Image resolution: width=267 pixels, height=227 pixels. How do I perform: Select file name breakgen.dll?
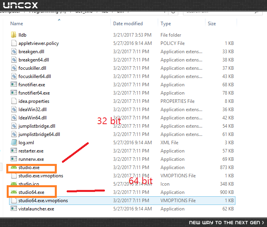pos(31,52)
